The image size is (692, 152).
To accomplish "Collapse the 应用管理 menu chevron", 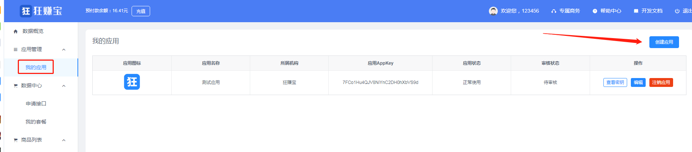I will [64, 50].
